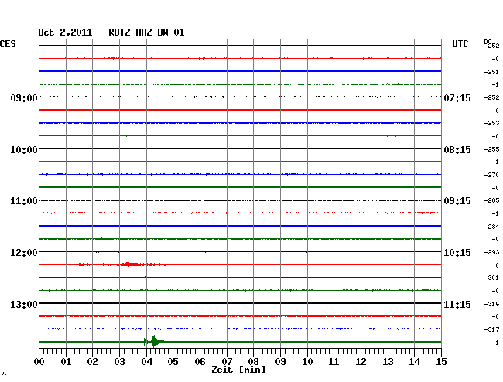Click the "03" minute tick label
The image size is (503, 382).
point(120,362)
